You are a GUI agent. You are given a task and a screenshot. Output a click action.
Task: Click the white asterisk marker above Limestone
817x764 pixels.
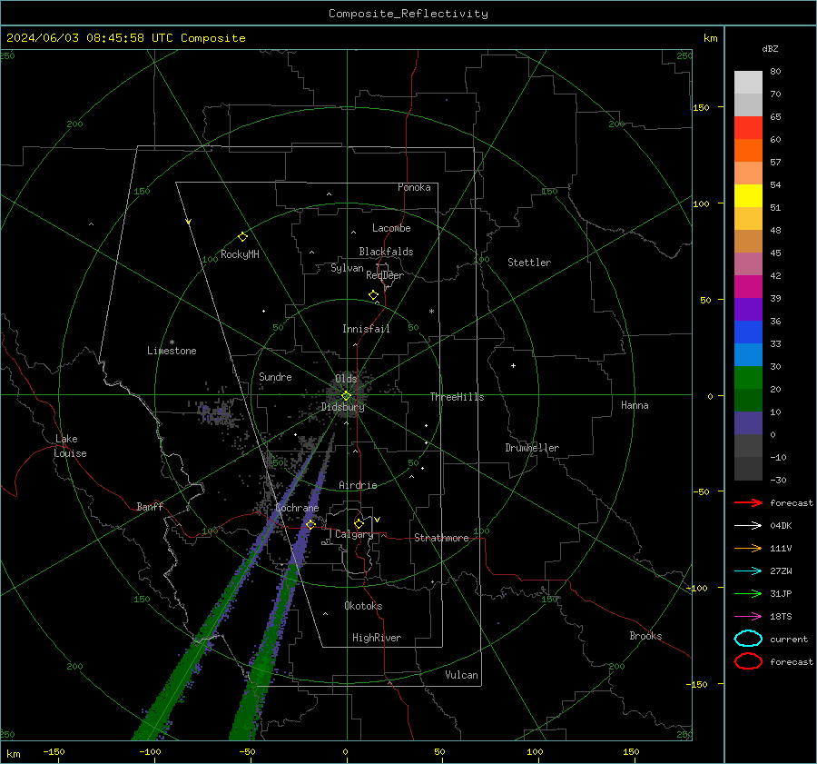[172, 342]
